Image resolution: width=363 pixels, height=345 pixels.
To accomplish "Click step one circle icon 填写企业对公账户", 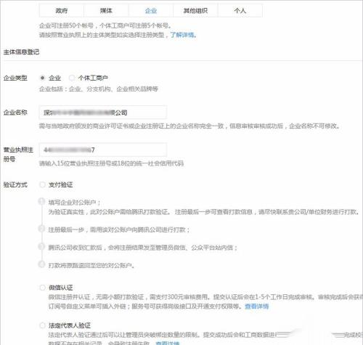I will [x=42, y=201].
